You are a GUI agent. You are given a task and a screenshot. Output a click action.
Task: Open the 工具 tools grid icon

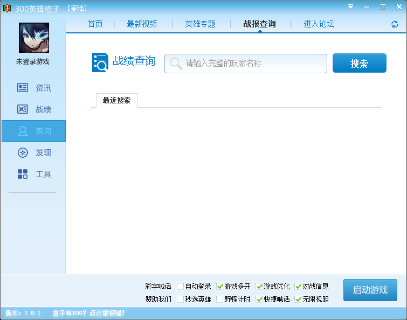[23, 174]
